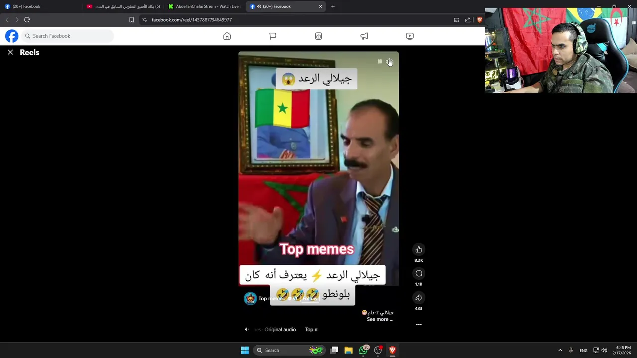Screen dimensions: 637x358
Task: Open the reel comments bubble icon
Action: [x=419, y=273]
